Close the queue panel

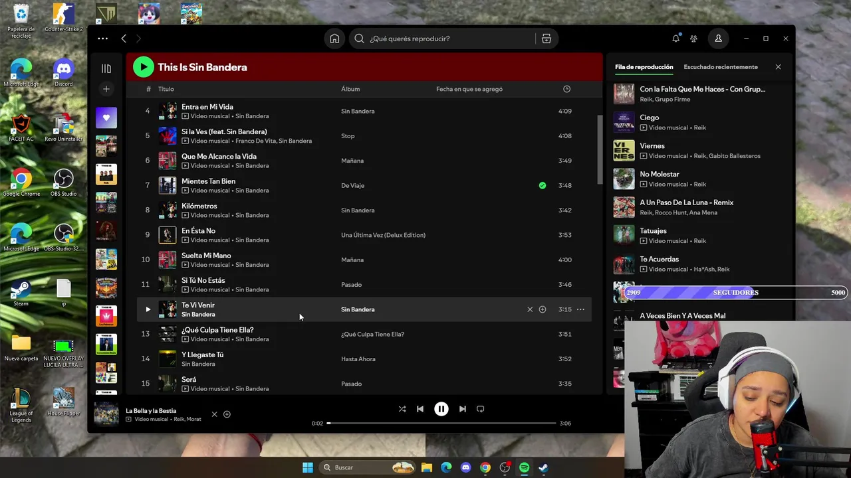(x=778, y=67)
